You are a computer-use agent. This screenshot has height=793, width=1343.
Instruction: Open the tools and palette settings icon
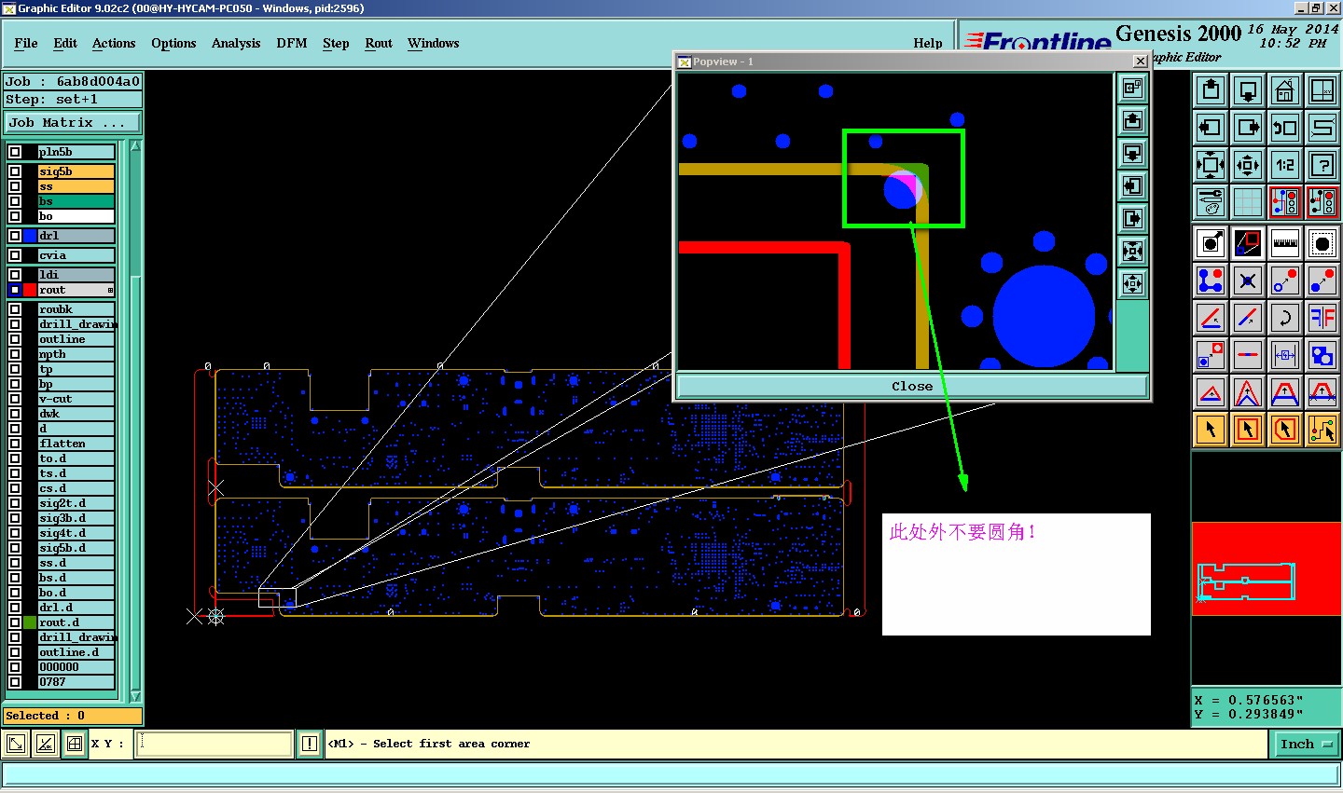pyautogui.click(x=1211, y=202)
